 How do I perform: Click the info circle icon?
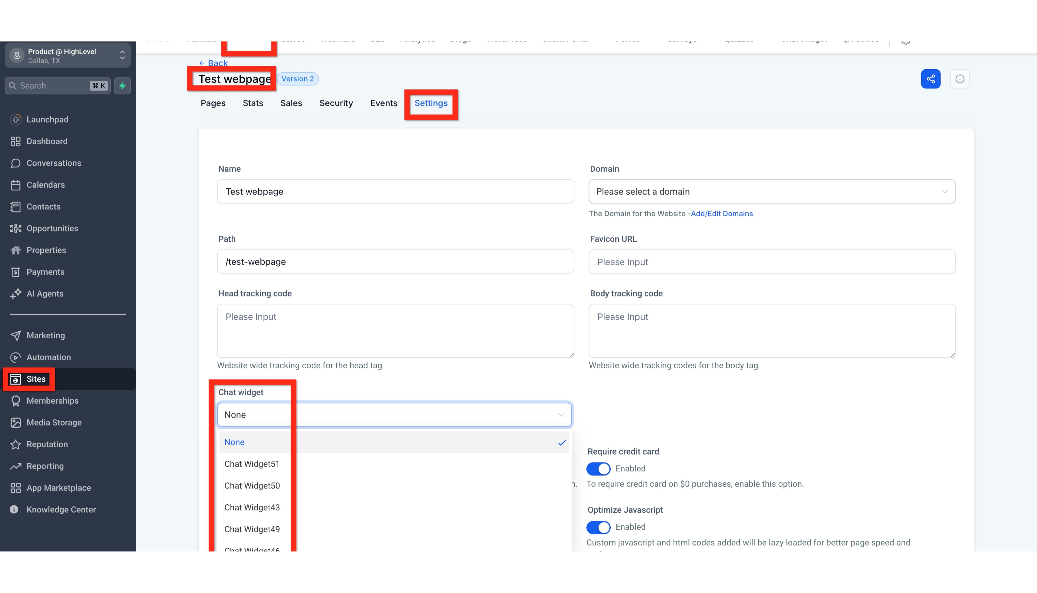click(960, 79)
